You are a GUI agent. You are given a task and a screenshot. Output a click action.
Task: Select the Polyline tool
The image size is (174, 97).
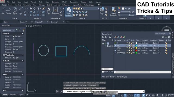pos(8,11)
